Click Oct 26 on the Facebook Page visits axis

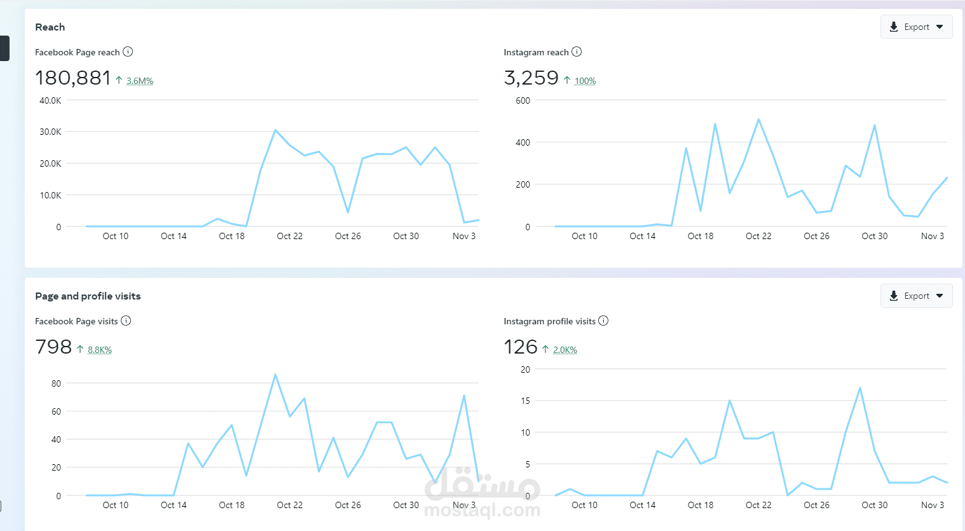(x=348, y=505)
